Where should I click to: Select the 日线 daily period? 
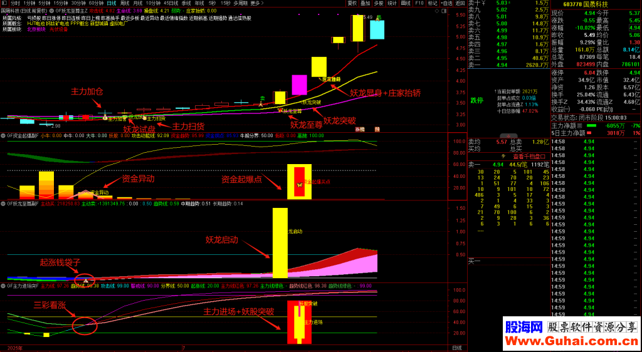click(x=112, y=3)
